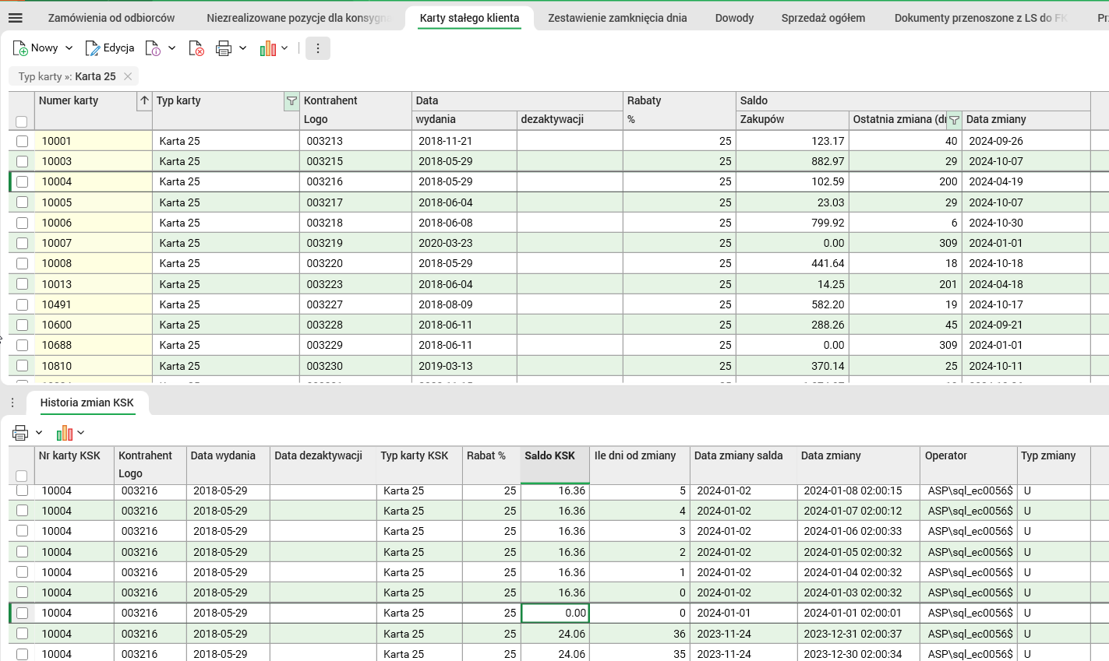Select the checkbox for card 10006
This screenshot has height=661, width=1109.
[x=22, y=223]
